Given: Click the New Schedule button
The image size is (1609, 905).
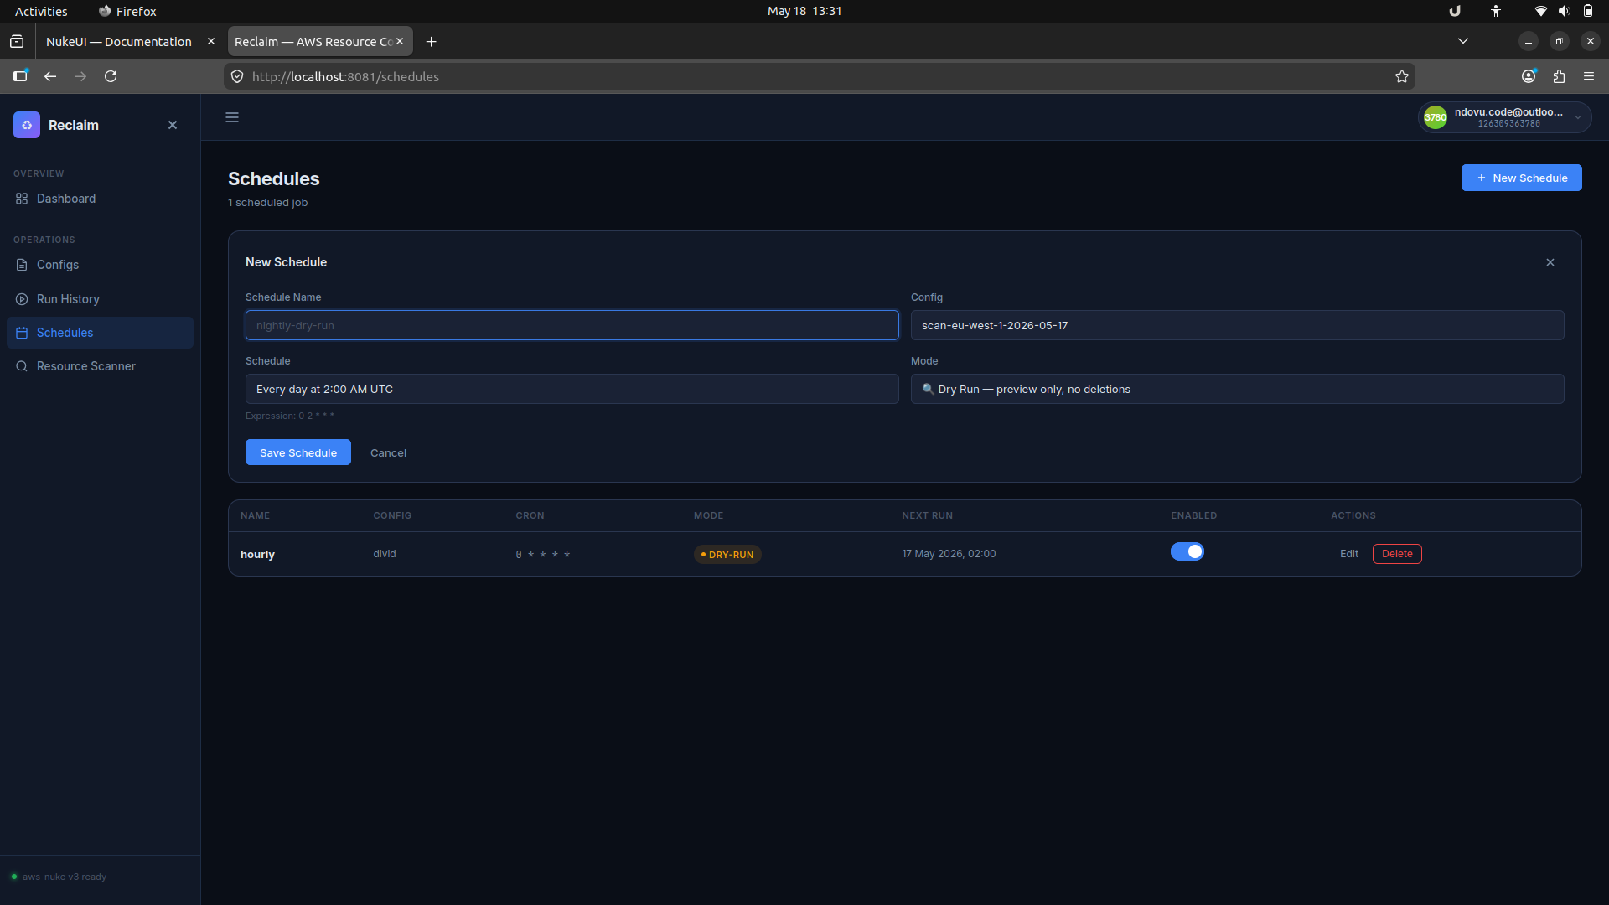Looking at the screenshot, I should pos(1521,178).
